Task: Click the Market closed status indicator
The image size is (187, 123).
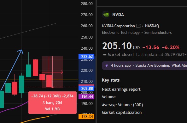Action: (118, 55)
